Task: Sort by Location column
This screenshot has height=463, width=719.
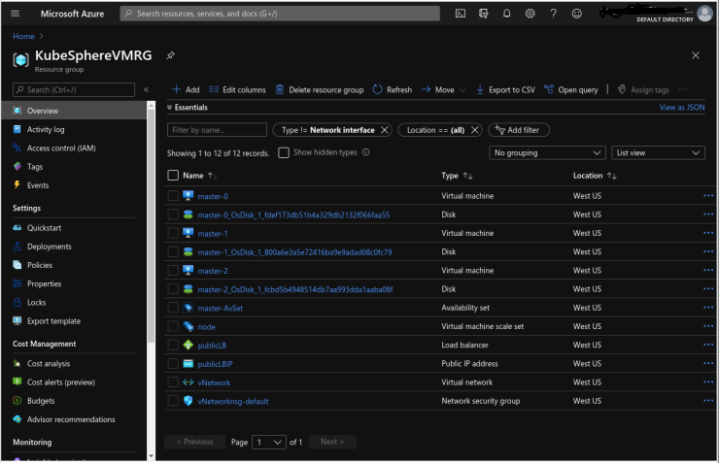Action: pos(595,176)
